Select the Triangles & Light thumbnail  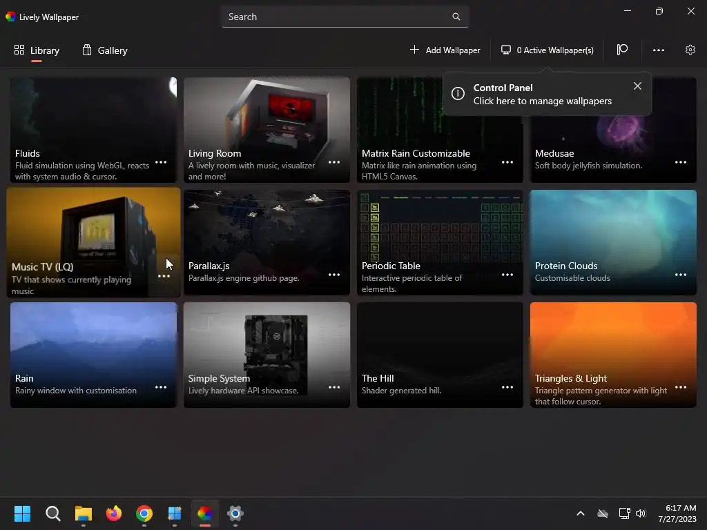pyautogui.click(x=613, y=355)
